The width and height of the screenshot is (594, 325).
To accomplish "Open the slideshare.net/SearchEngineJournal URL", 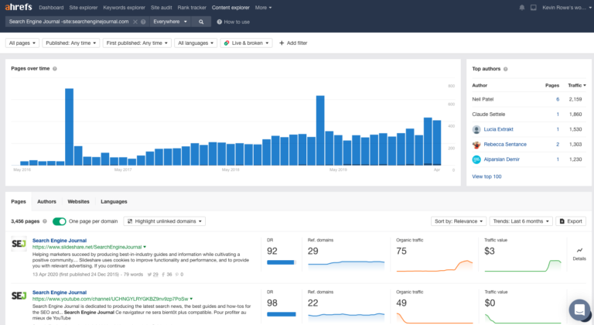I will [87, 248].
